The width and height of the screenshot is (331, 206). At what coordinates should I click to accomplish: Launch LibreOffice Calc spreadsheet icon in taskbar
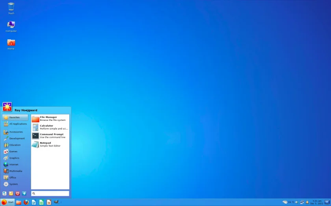tap(41, 202)
